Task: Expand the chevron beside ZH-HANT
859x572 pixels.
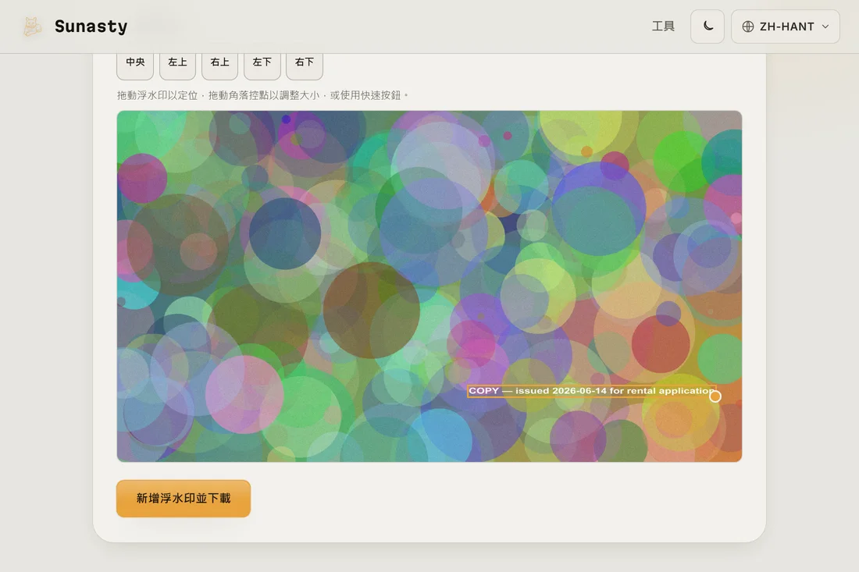Action: pyautogui.click(x=825, y=27)
